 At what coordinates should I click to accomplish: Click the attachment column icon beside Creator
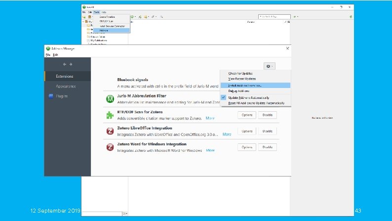[x=285, y=22]
